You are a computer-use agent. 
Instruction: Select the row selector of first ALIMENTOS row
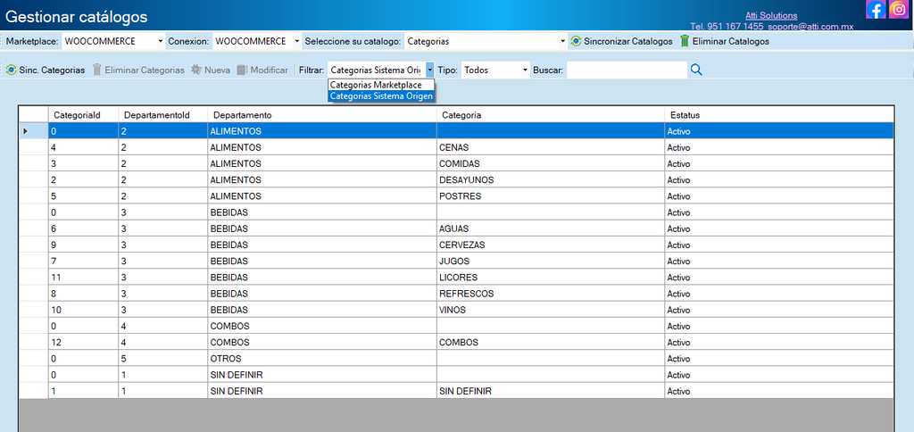tap(34, 131)
